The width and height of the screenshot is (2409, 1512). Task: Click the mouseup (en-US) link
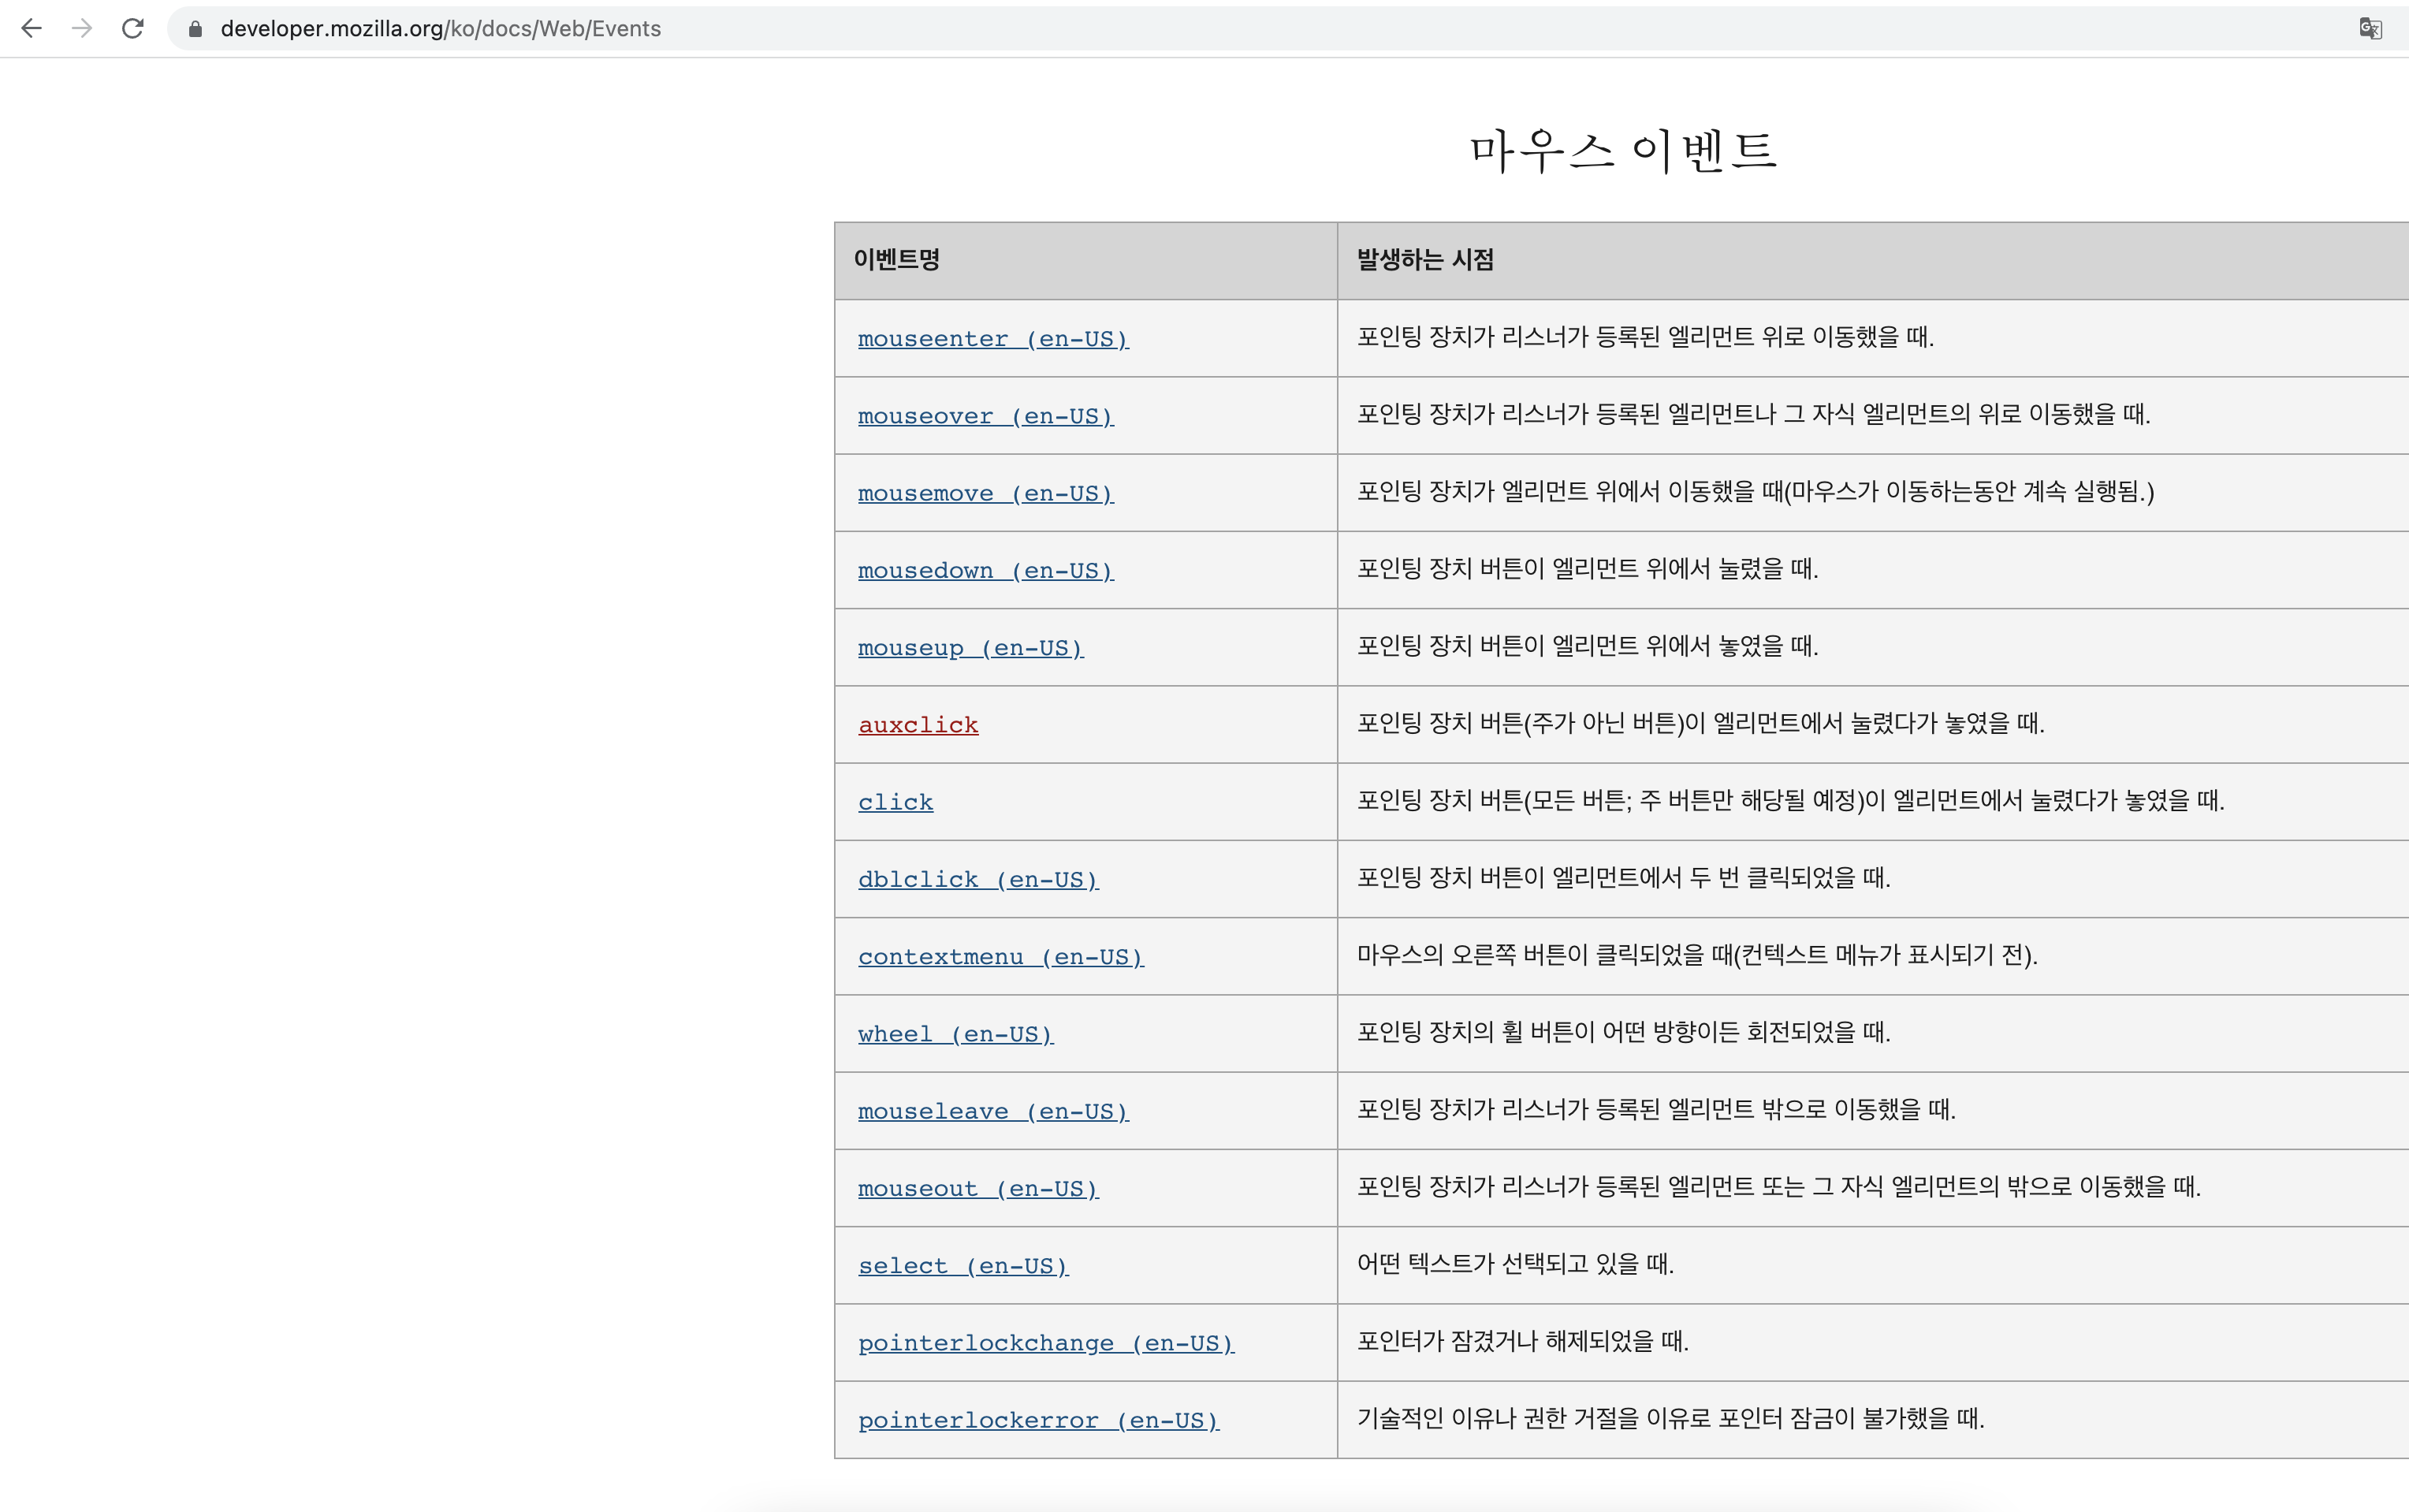[x=970, y=648]
